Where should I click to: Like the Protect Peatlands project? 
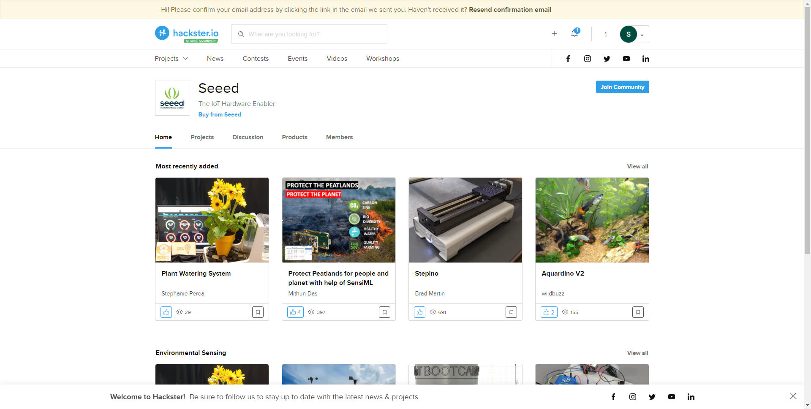pyautogui.click(x=295, y=312)
